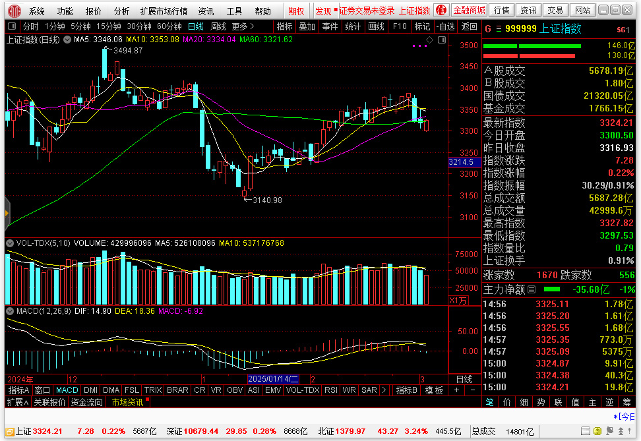Select the 主 main-force view tab
Image resolution: width=641 pixels, height=441 pixels.
(x=593, y=402)
